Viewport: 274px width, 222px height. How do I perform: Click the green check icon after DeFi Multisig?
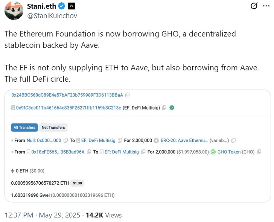tap(172, 108)
